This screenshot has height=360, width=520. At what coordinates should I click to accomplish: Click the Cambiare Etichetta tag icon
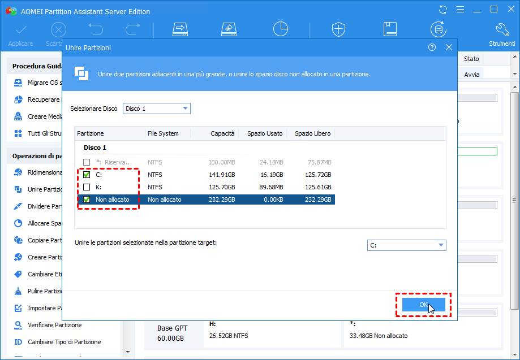coord(18,274)
